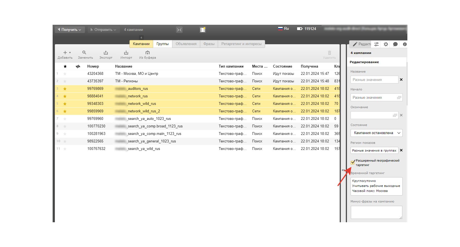Click the Добавить plus icon

(65, 53)
